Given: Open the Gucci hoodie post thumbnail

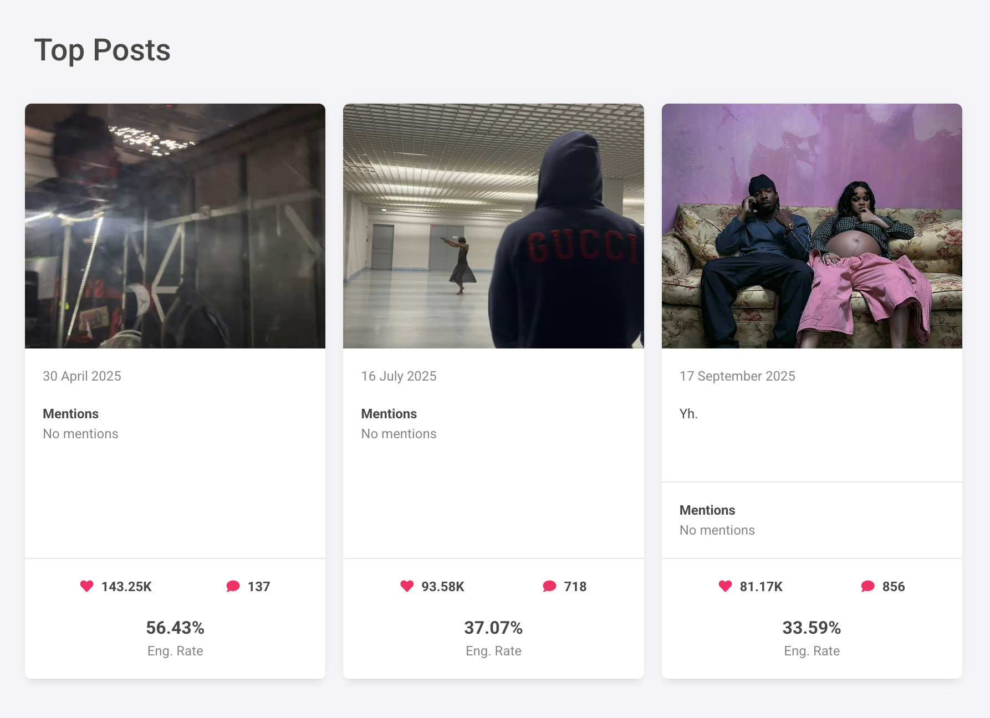Looking at the screenshot, I should click(493, 226).
